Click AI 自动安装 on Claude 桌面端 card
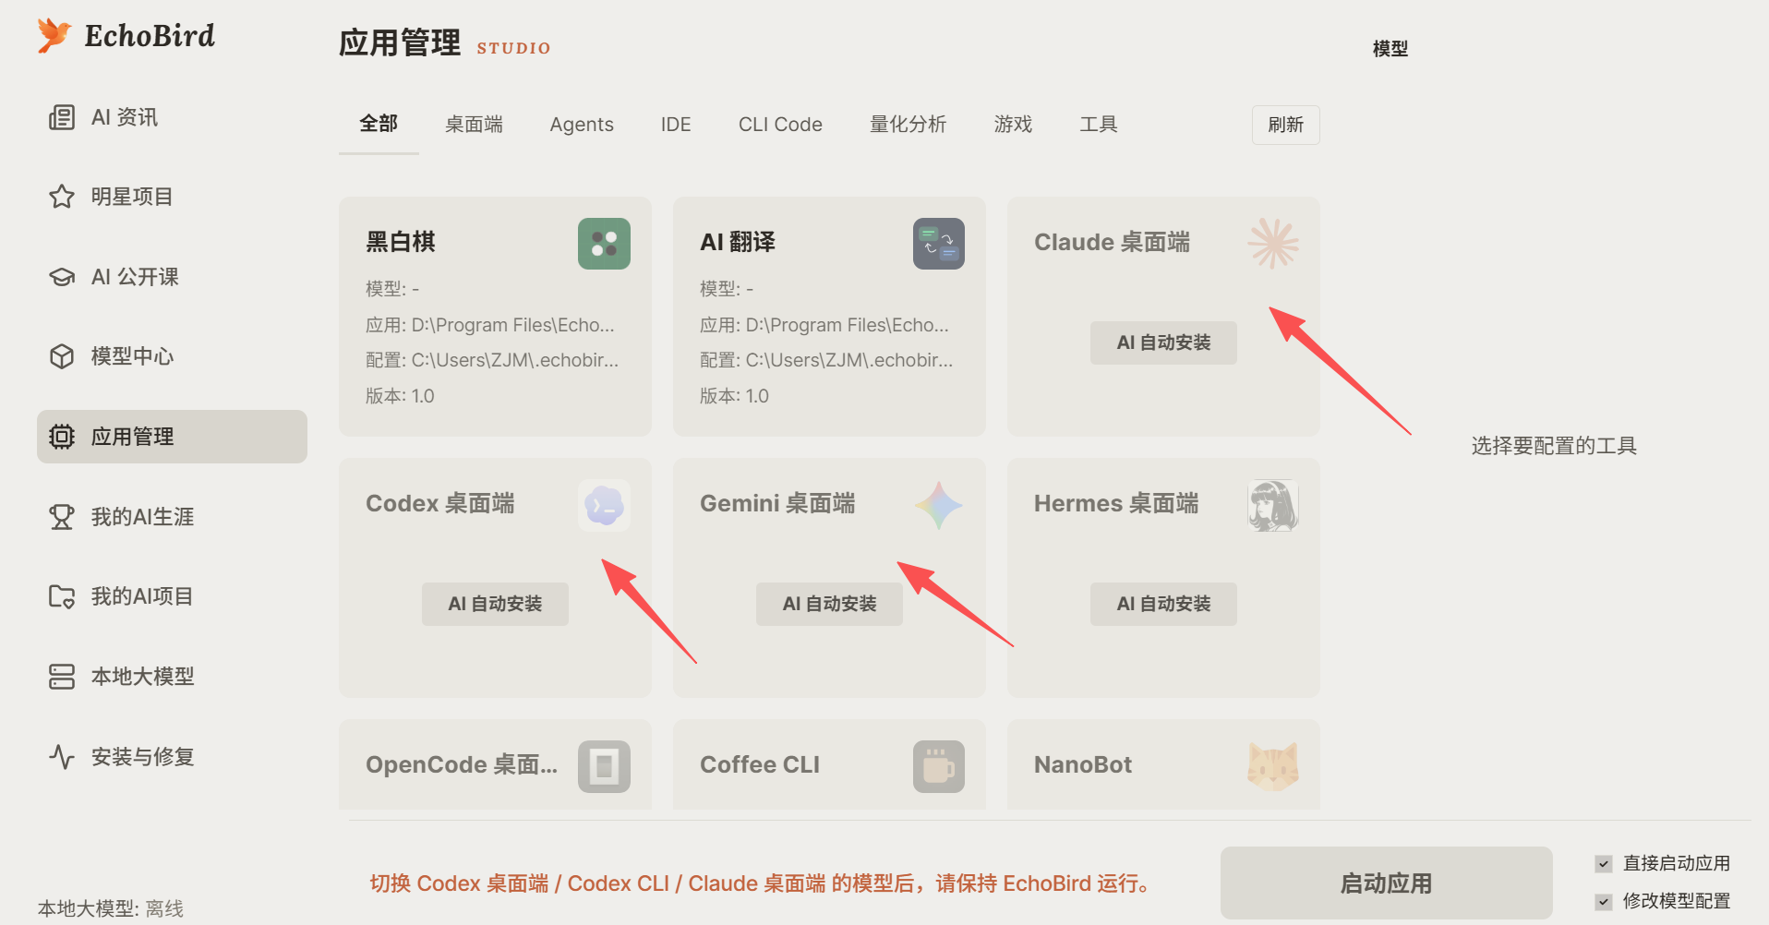Screen dimensions: 1769x925 (x=1163, y=342)
